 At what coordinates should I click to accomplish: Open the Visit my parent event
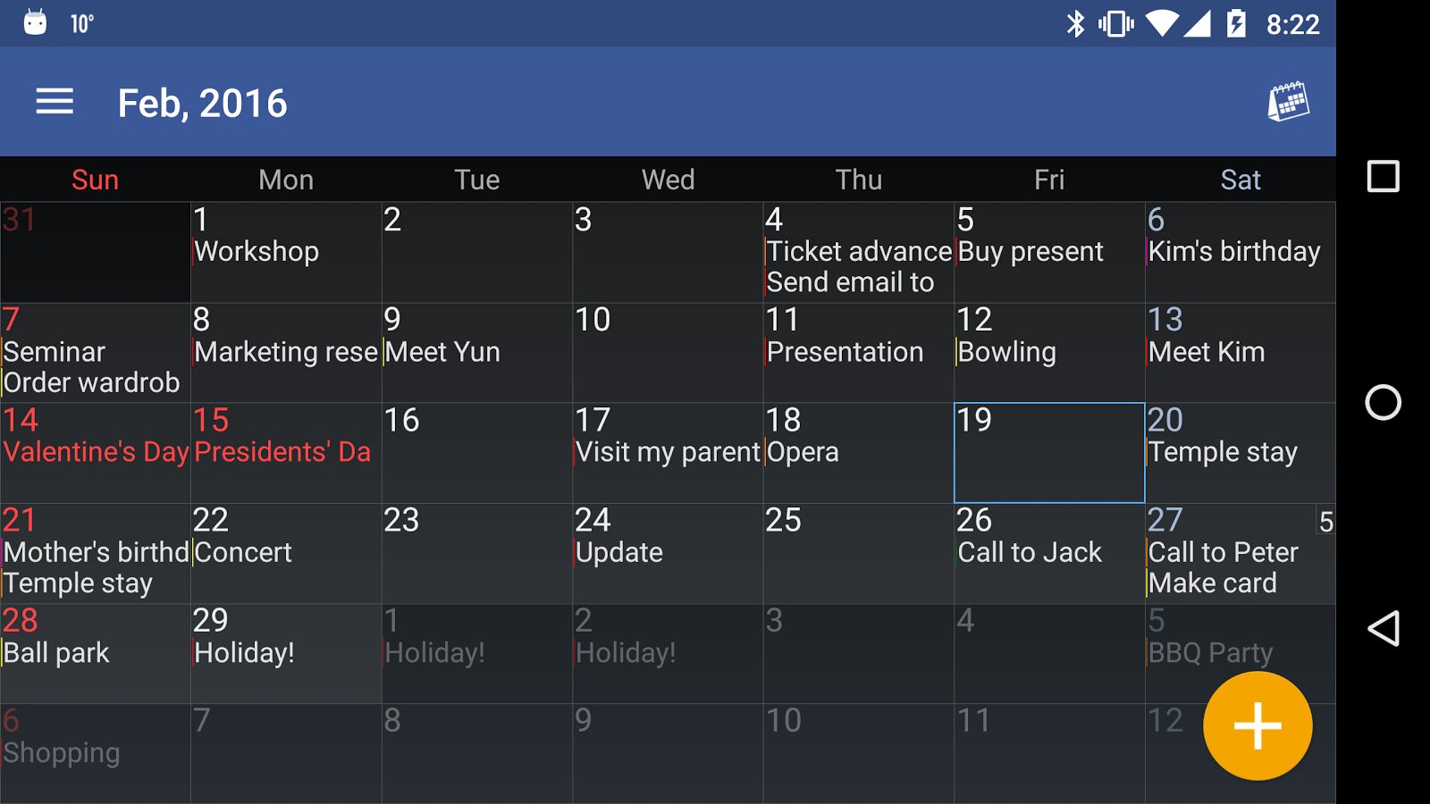pyautogui.click(x=667, y=452)
